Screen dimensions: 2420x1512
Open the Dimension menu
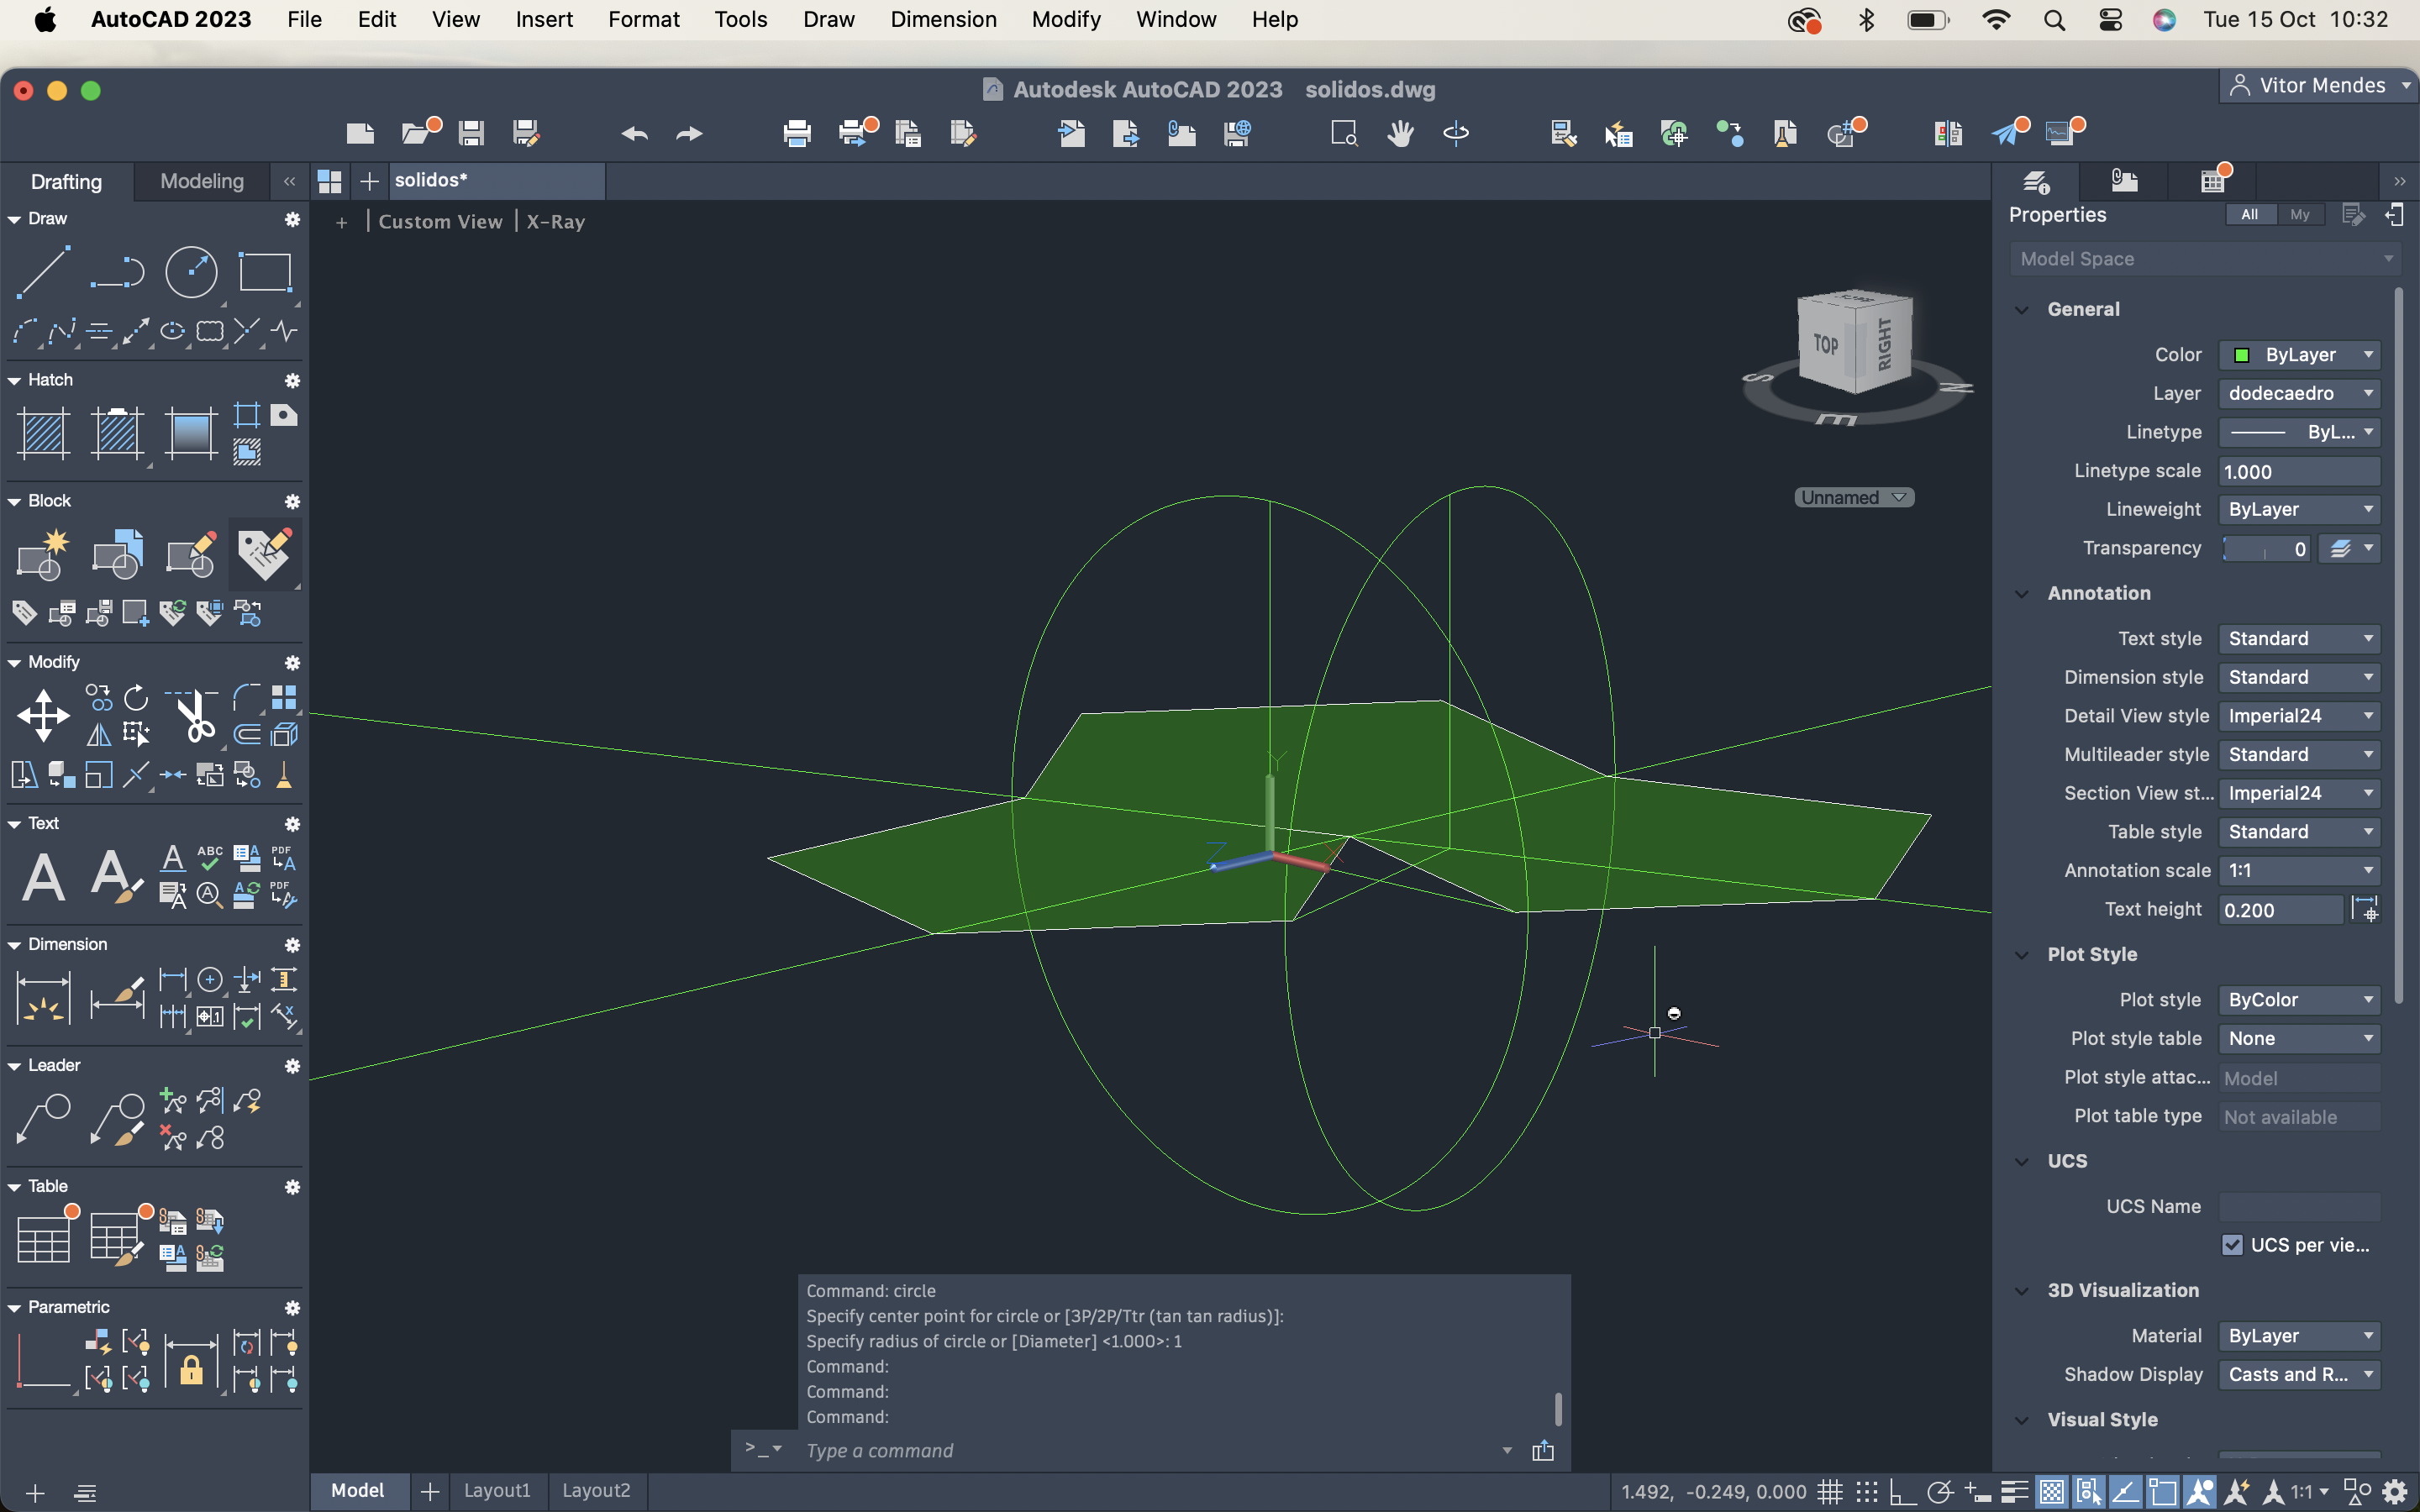tap(943, 19)
